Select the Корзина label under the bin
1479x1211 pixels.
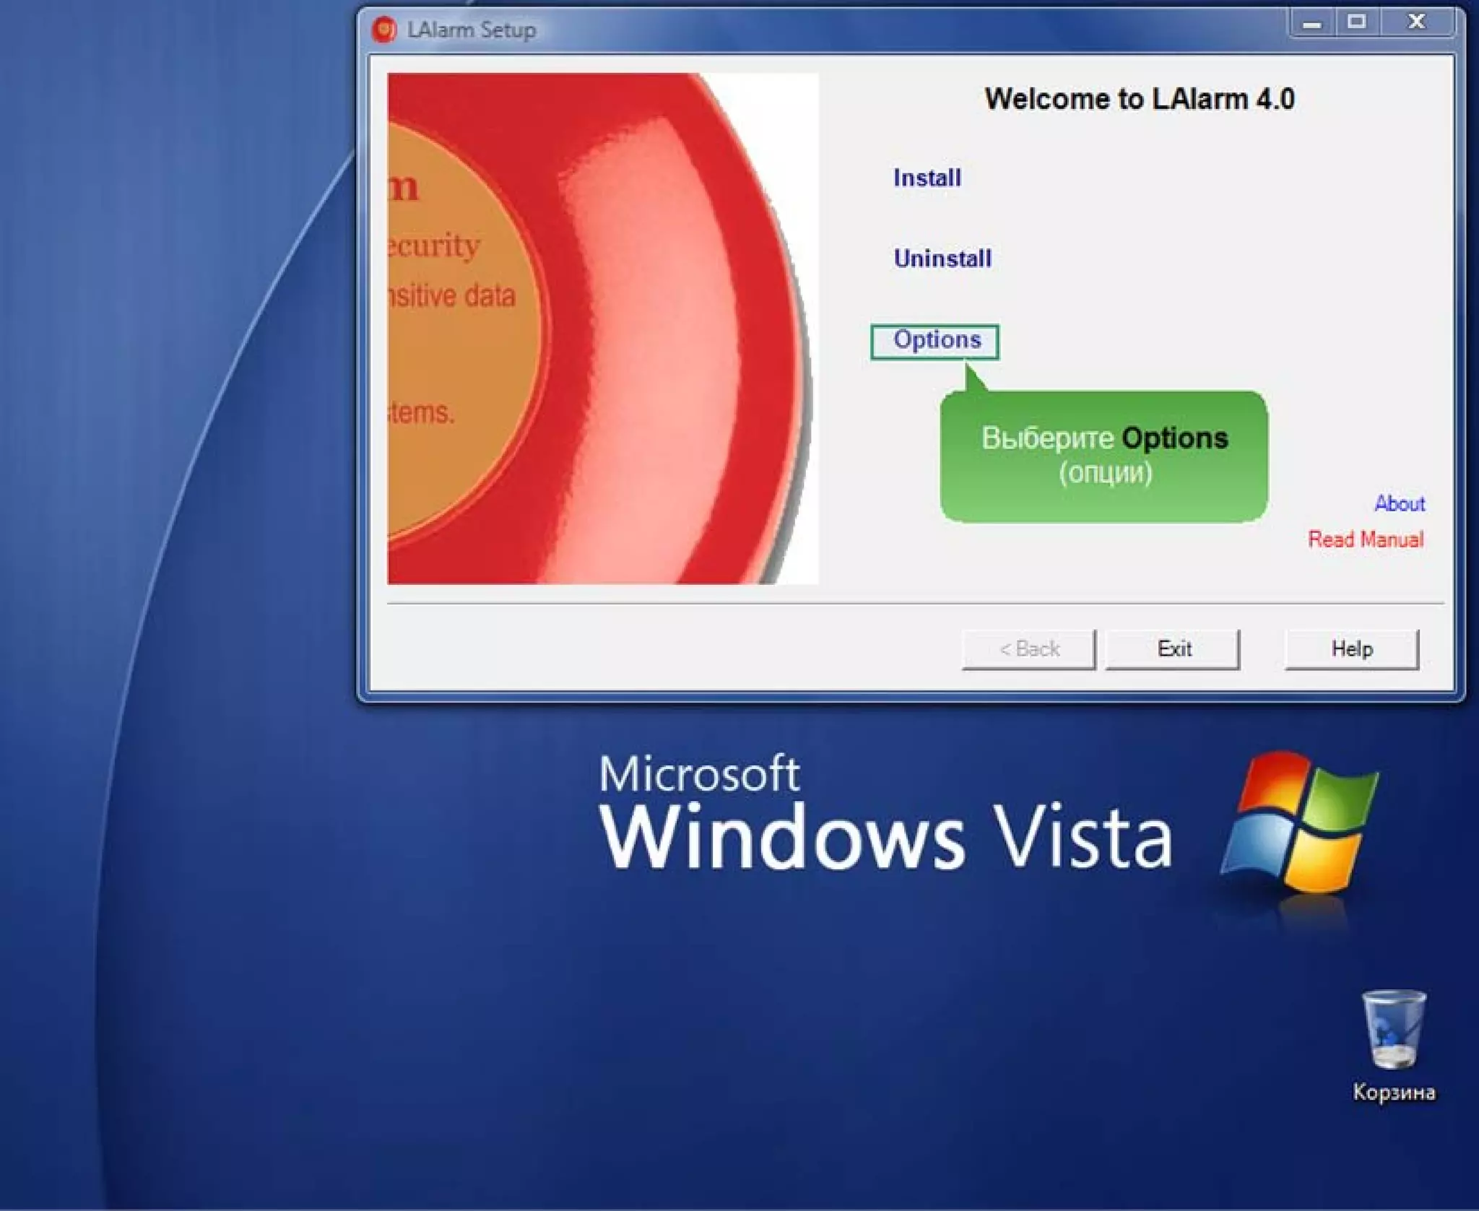coord(1393,1092)
